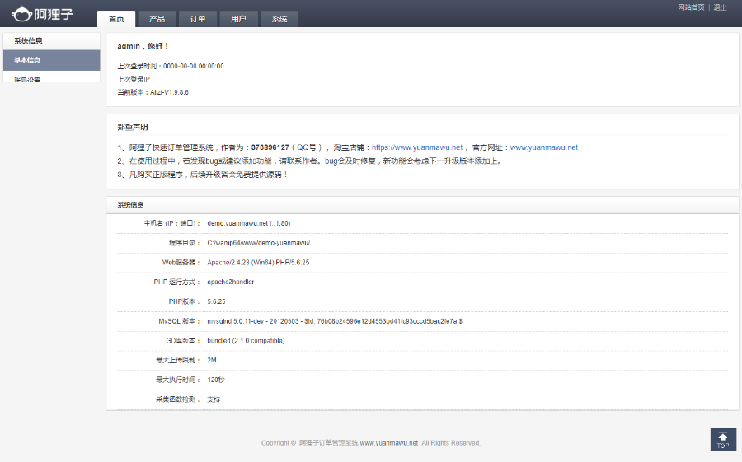Open the 用户 tab

coord(238,19)
